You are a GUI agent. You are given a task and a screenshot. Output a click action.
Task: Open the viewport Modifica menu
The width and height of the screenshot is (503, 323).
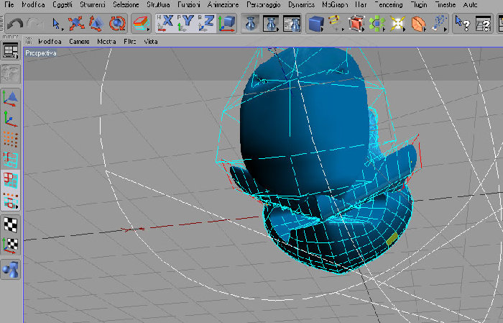coord(50,42)
